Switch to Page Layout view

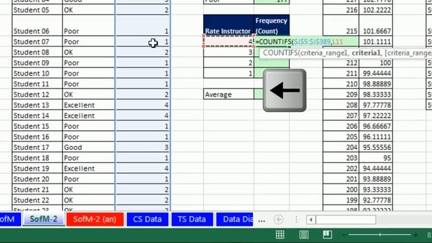[x=304, y=234]
